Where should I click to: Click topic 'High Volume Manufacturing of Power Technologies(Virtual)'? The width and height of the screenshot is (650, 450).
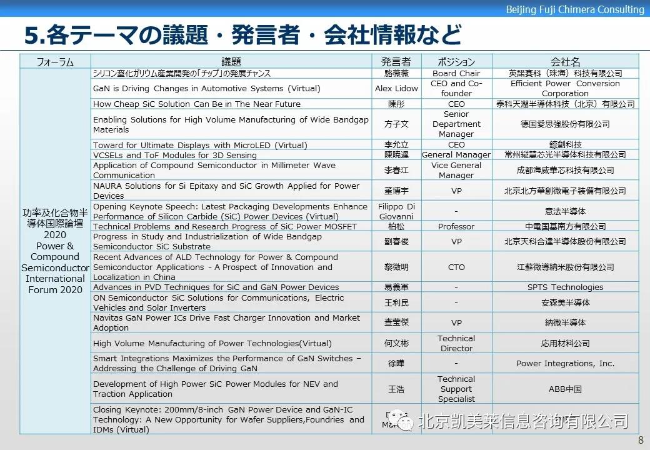pyautogui.click(x=212, y=343)
